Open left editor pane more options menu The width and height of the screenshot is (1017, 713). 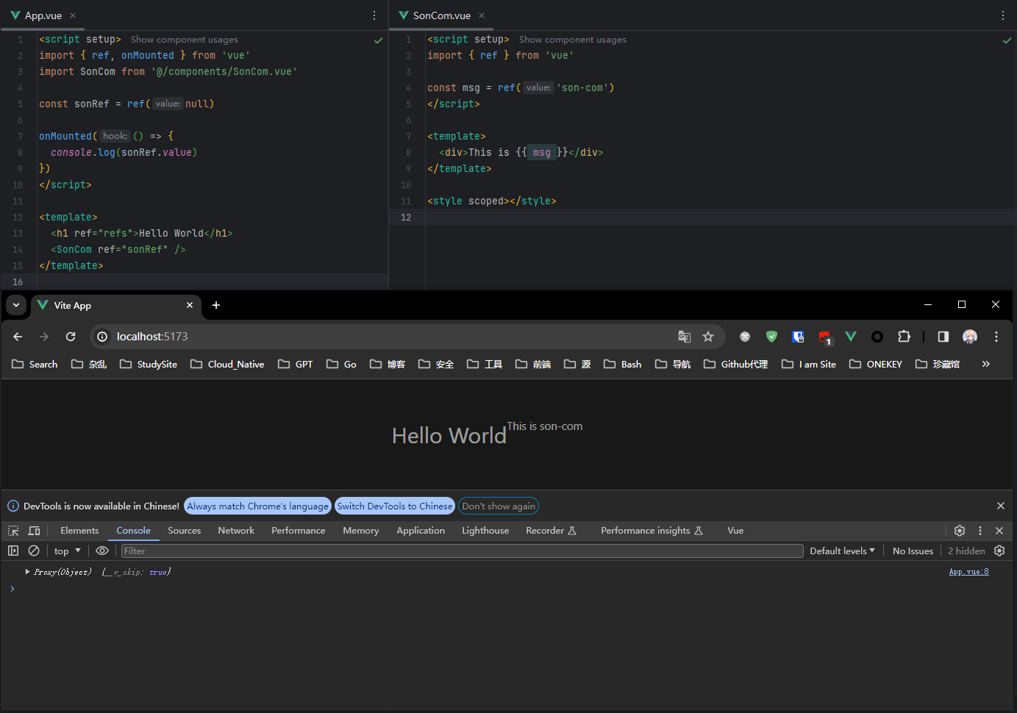[374, 15]
